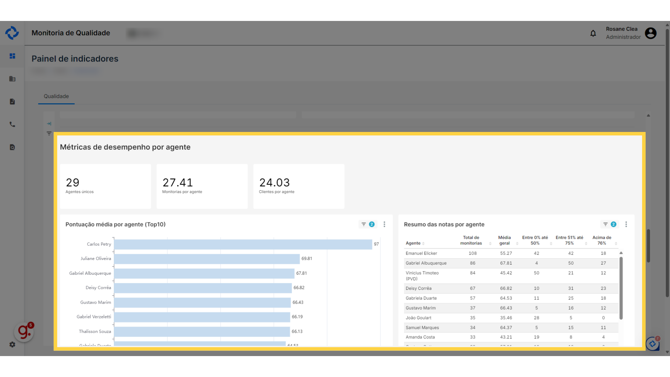
Task: Click the Gustavo Marim bar in chart
Action: click(x=202, y=302)
